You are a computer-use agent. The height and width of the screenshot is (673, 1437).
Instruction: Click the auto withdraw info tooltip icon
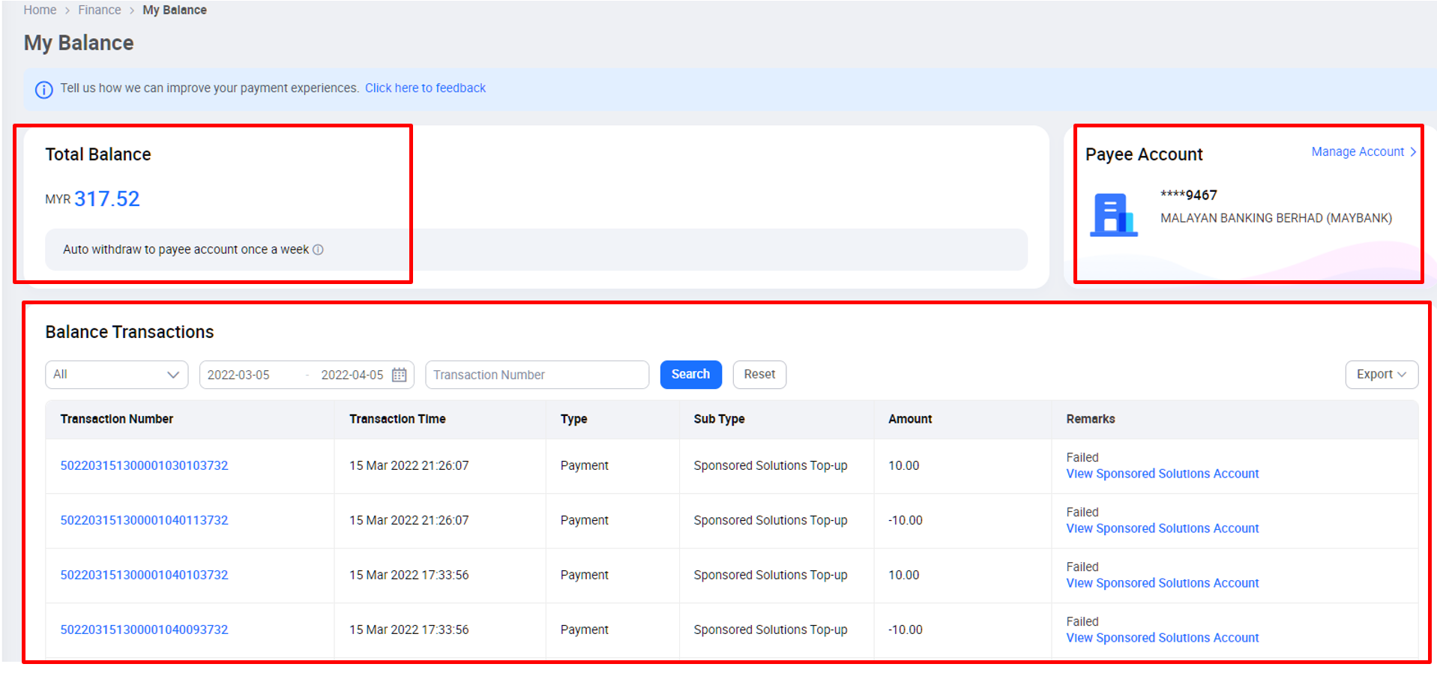click(318, 250)
